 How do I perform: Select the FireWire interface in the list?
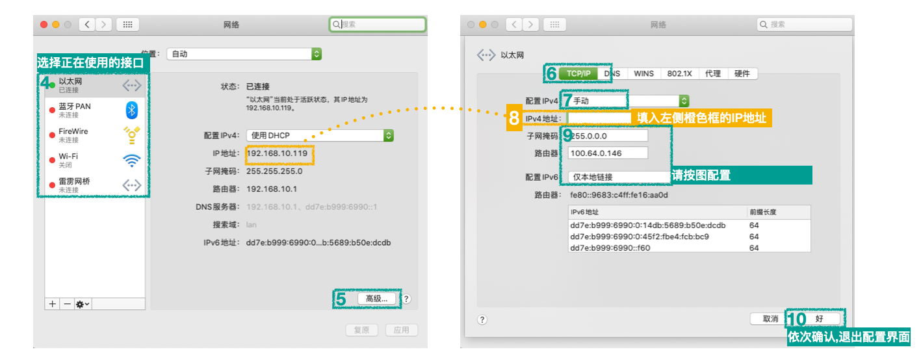click(91, 135)
